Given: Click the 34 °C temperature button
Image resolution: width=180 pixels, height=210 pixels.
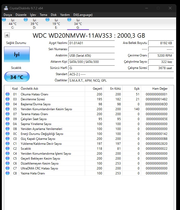Looking at the screenshot, I should 17,77.
